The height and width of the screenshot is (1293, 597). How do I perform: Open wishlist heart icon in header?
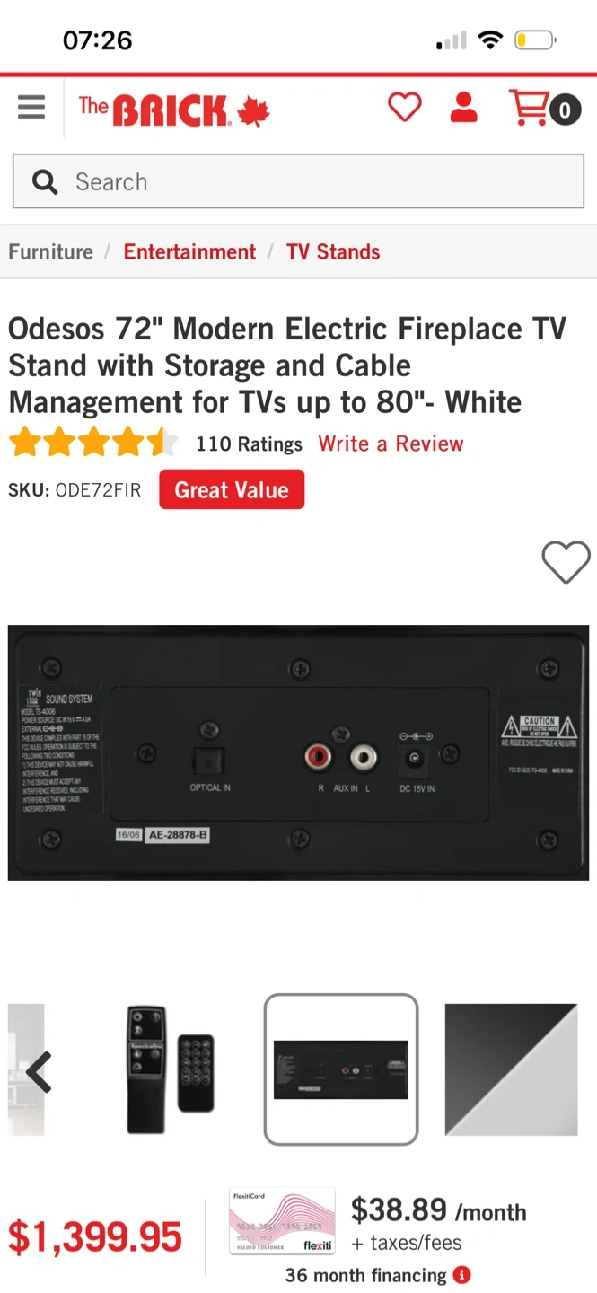point(404,108)
